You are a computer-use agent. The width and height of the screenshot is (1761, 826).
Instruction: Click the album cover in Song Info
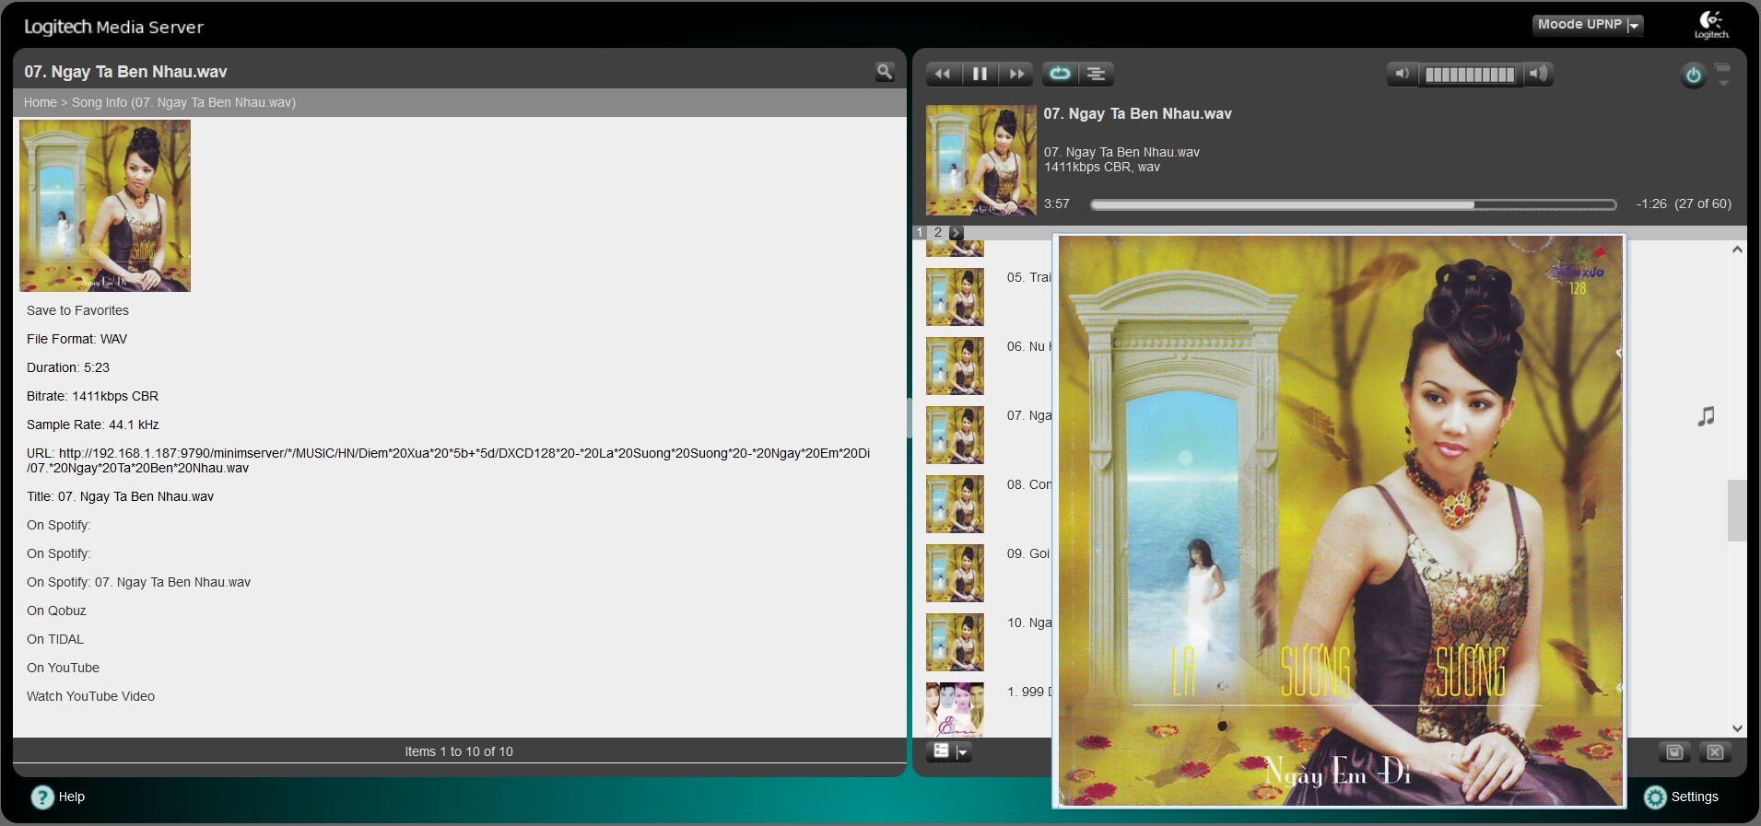click(x=105, y=205)
